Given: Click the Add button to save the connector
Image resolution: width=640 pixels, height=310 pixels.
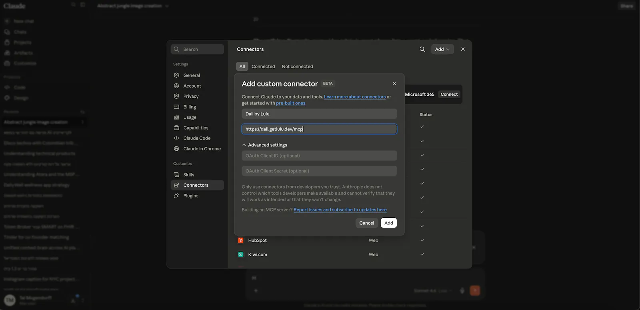Looking at the screenshot, I should coord(389,223).
